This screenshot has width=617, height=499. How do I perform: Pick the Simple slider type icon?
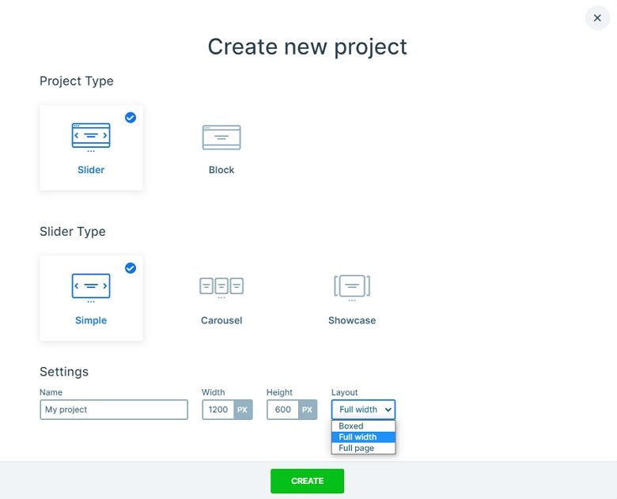coord(91,288)
